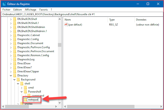The height and width of the screenshot is (110, 164).
Task: Collapse the shell key
Action: click(18, 84)
